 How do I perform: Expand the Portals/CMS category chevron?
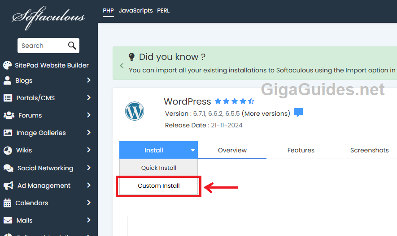click(x=89, y=98)
